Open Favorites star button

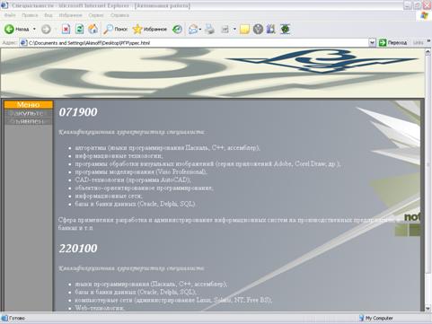point(149,29)
